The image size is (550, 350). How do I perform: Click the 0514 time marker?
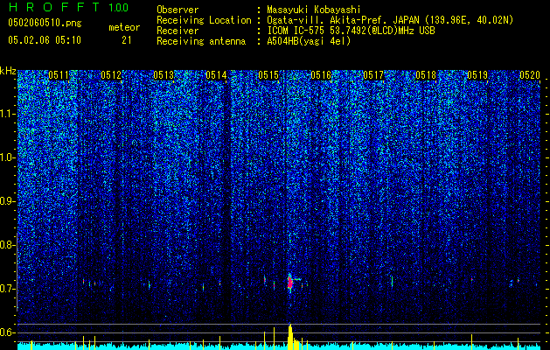pyautogui.click(x=216, y=75)
